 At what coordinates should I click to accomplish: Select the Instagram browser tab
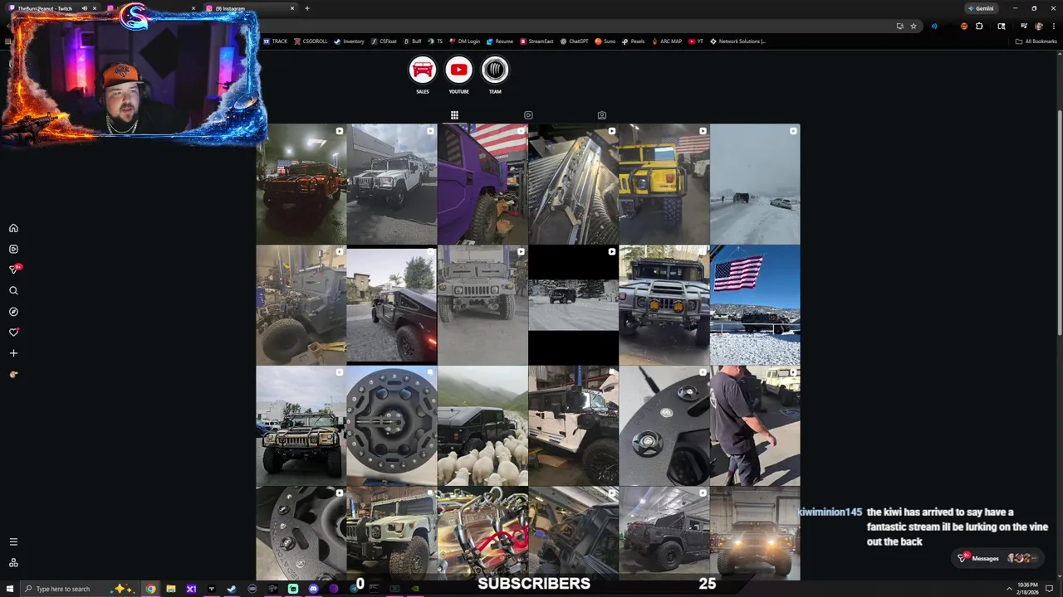pyautogui.click(x=249, y=8)
